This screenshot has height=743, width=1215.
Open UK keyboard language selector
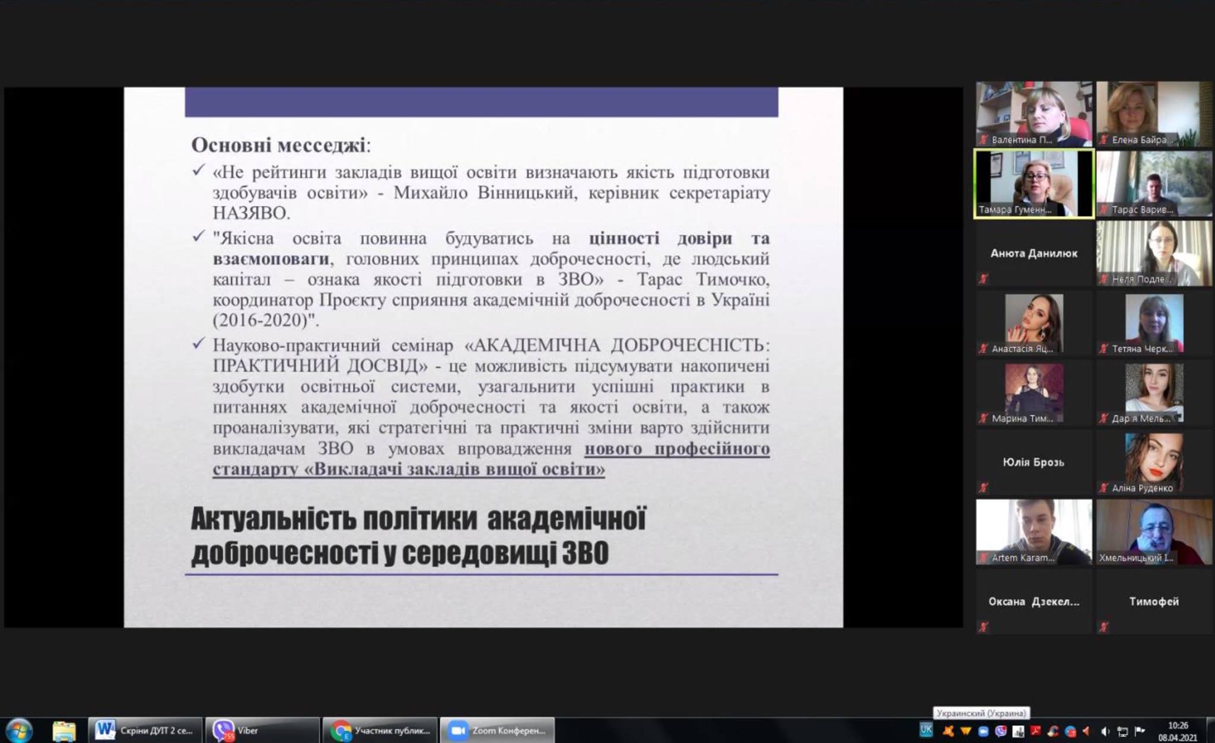(926, 730)
